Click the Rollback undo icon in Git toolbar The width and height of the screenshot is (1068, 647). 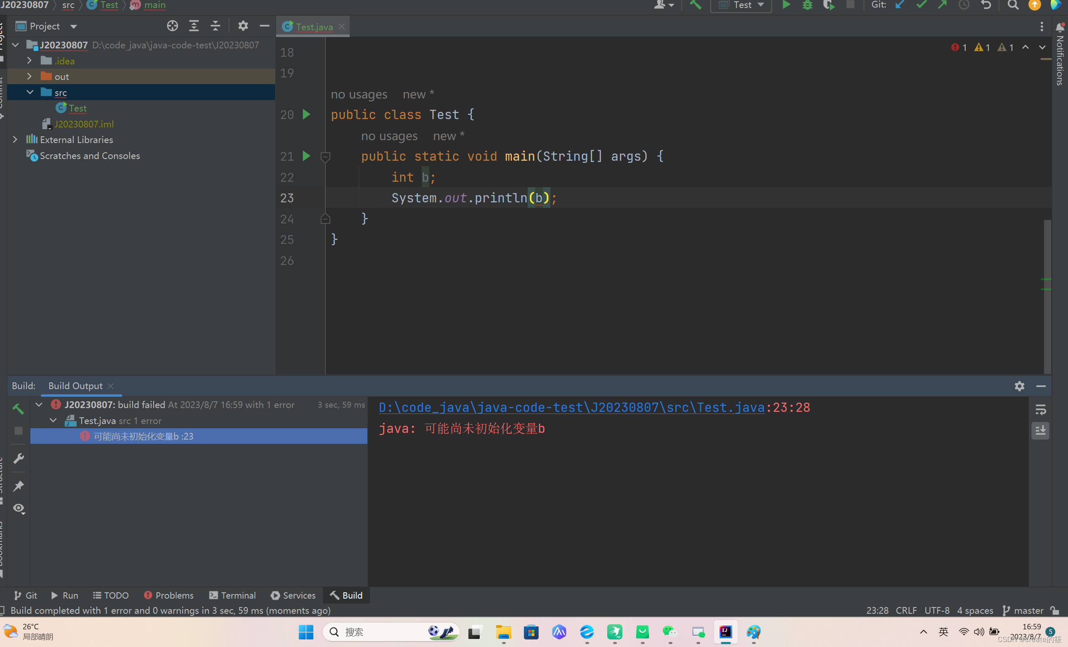pos(986,5)
